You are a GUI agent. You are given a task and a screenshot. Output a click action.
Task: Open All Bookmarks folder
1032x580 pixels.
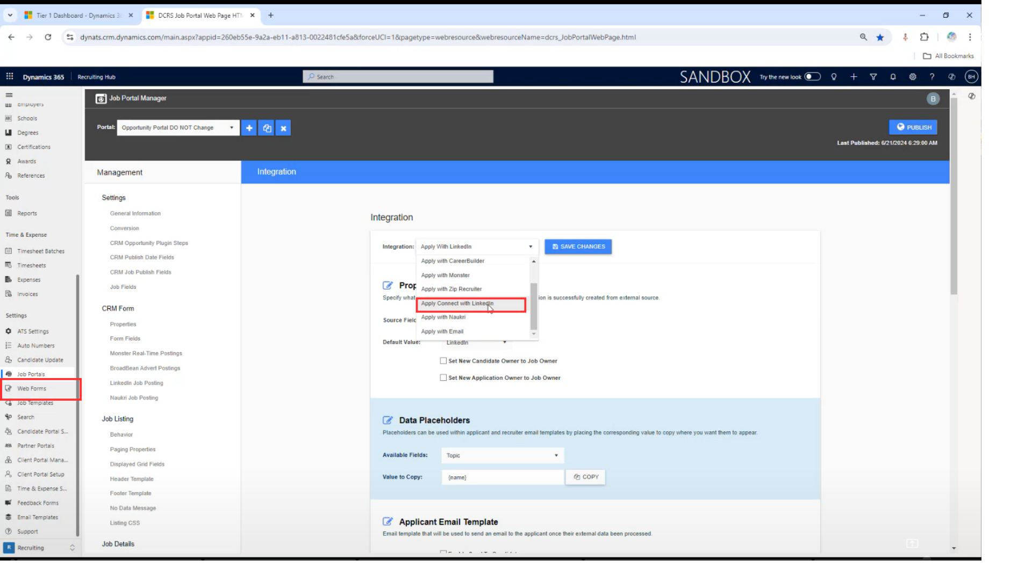949,56
